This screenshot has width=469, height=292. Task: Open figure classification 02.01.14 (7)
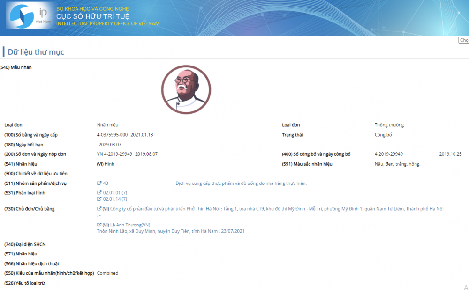point(115,199)
